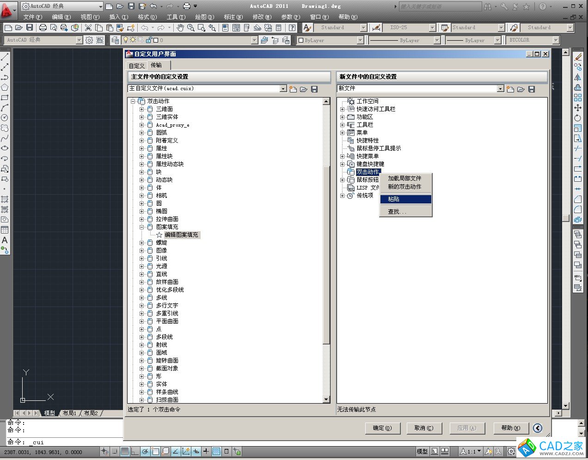Screen dimensions: 588x460
Task: Click the Pan hand tool icon
Action: [180, 28]
